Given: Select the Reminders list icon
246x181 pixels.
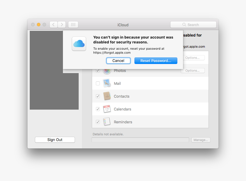Looking at the screenshot, I should pos(107,122).
